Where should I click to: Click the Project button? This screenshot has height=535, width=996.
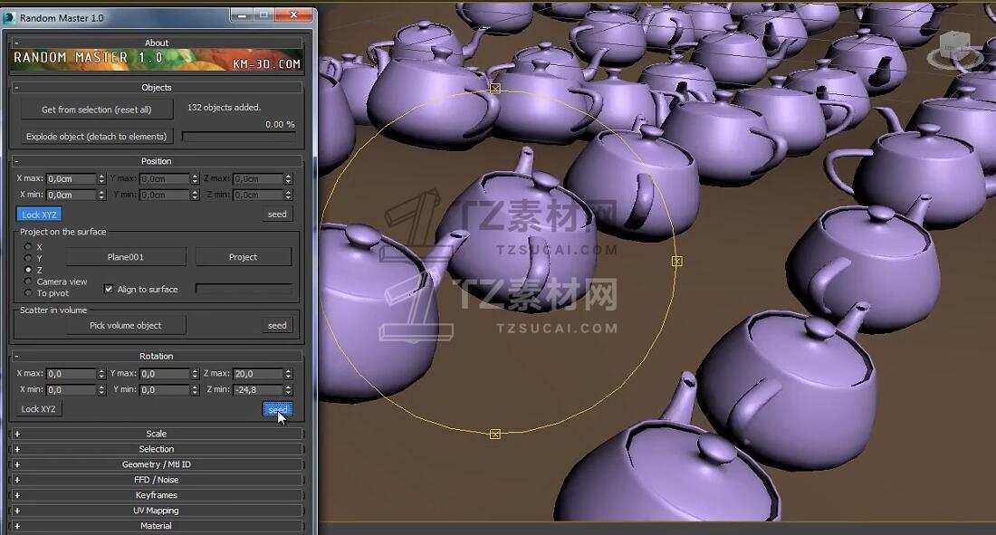(243, 257)
